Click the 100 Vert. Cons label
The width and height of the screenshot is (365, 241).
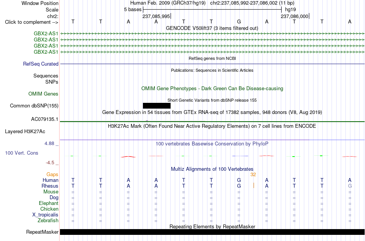pyautogui.click(x=22, y=153)
